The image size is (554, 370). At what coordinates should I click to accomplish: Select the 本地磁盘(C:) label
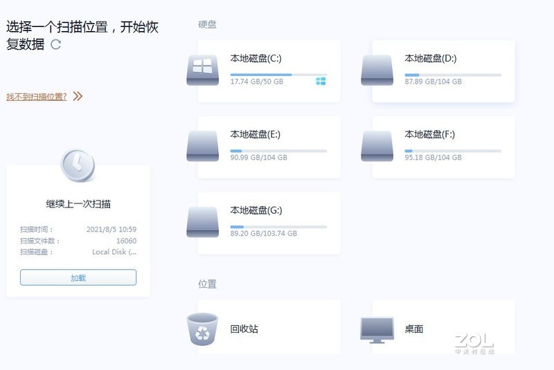click(256, 58)
